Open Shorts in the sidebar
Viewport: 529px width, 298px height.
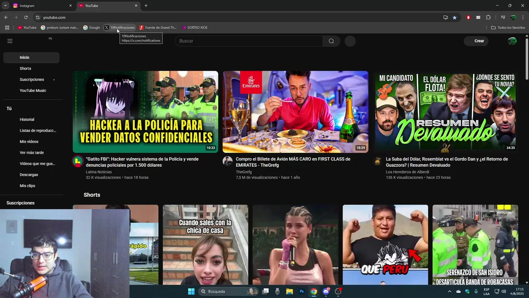31,68
